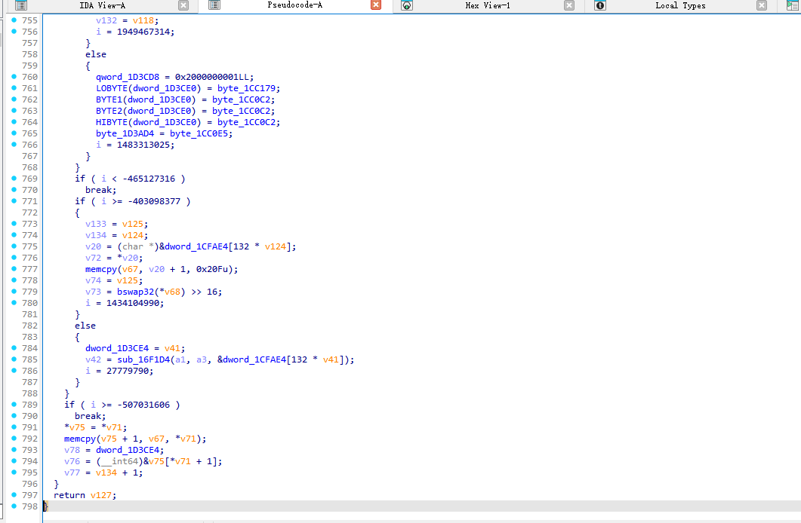The width and height of the screenshot is (801, 523).
Task: Toggle breakpoint dot on line 777
Action: (14, 269)
